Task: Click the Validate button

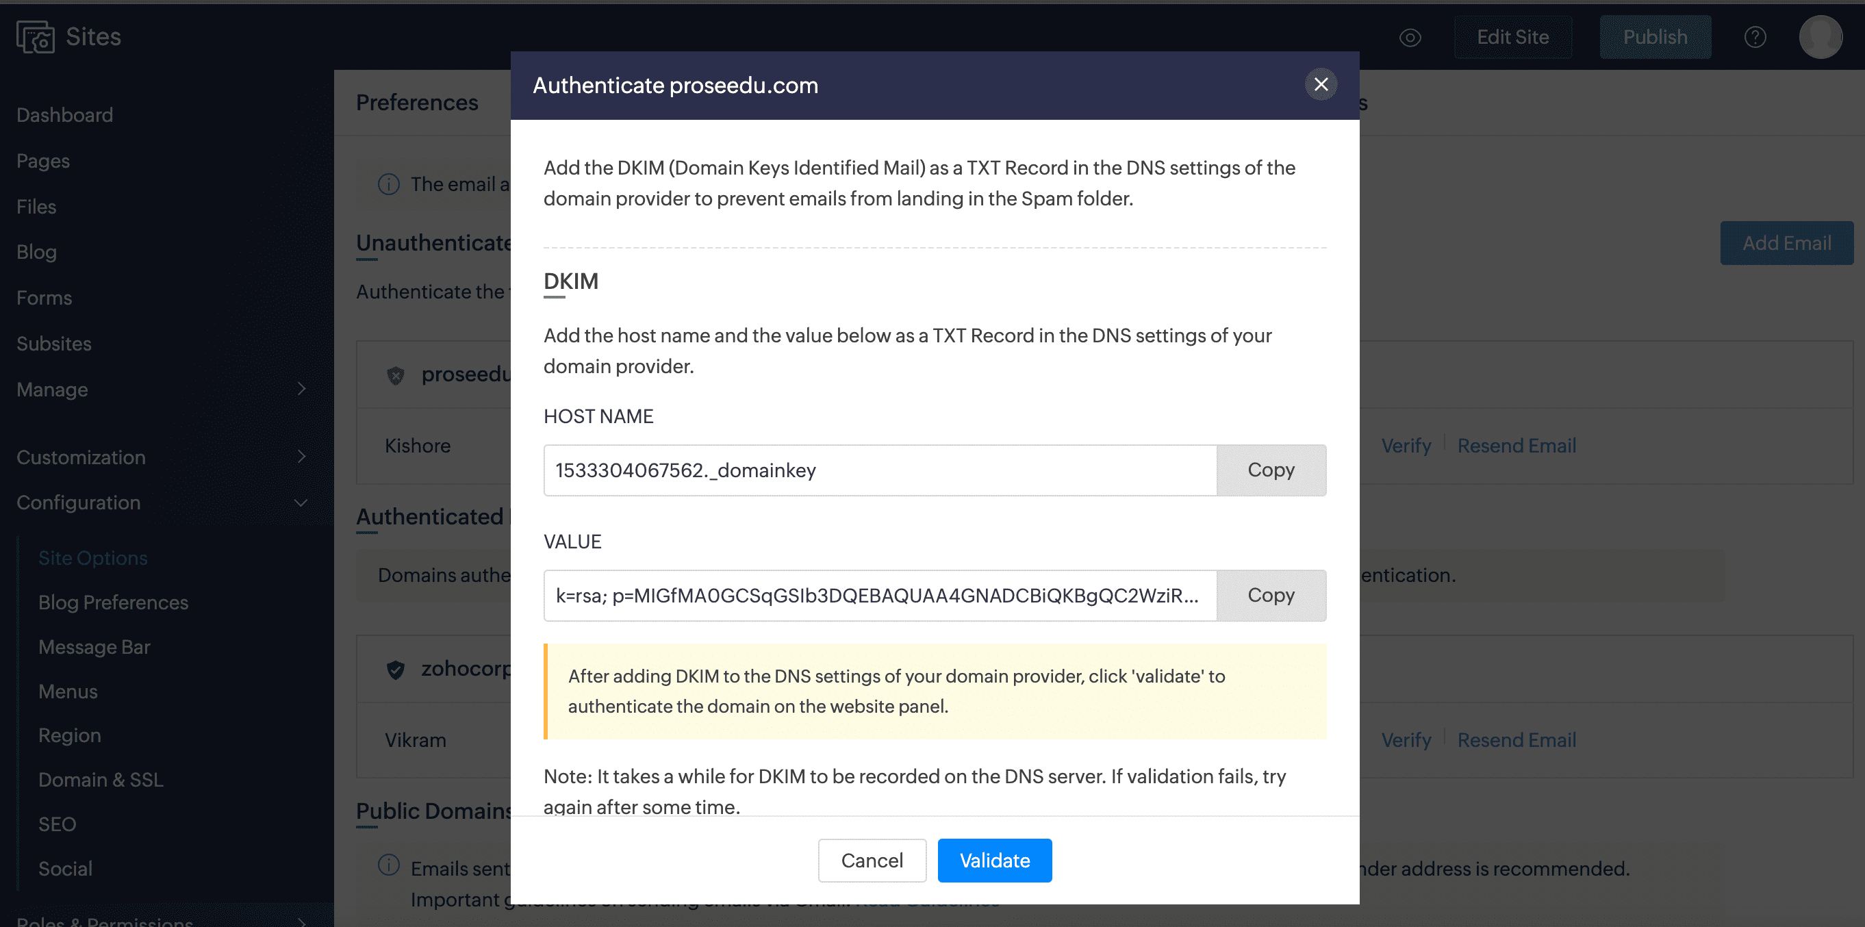Action: pyautogui.click(x=994, y=861)
